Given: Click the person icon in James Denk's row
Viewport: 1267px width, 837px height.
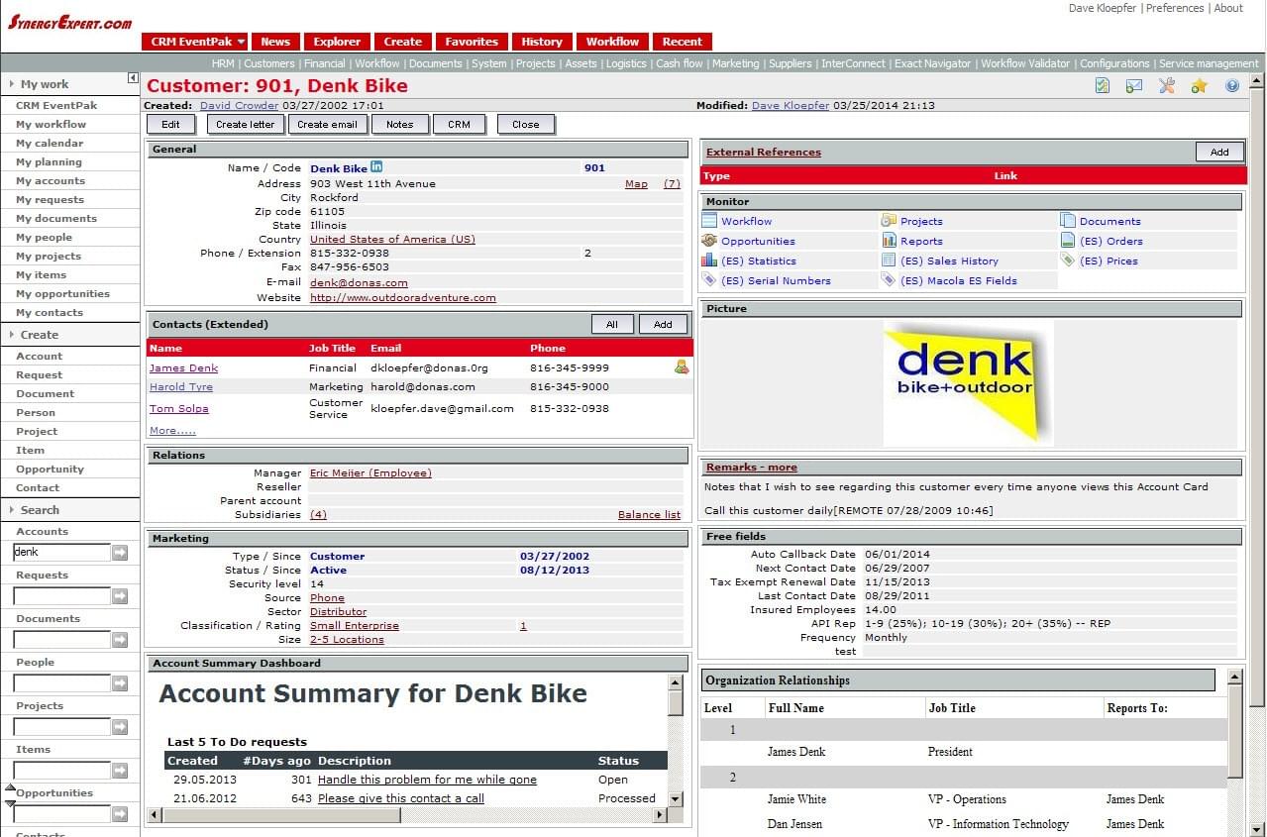Looking at the screenshot, I should tap(682, 366).
